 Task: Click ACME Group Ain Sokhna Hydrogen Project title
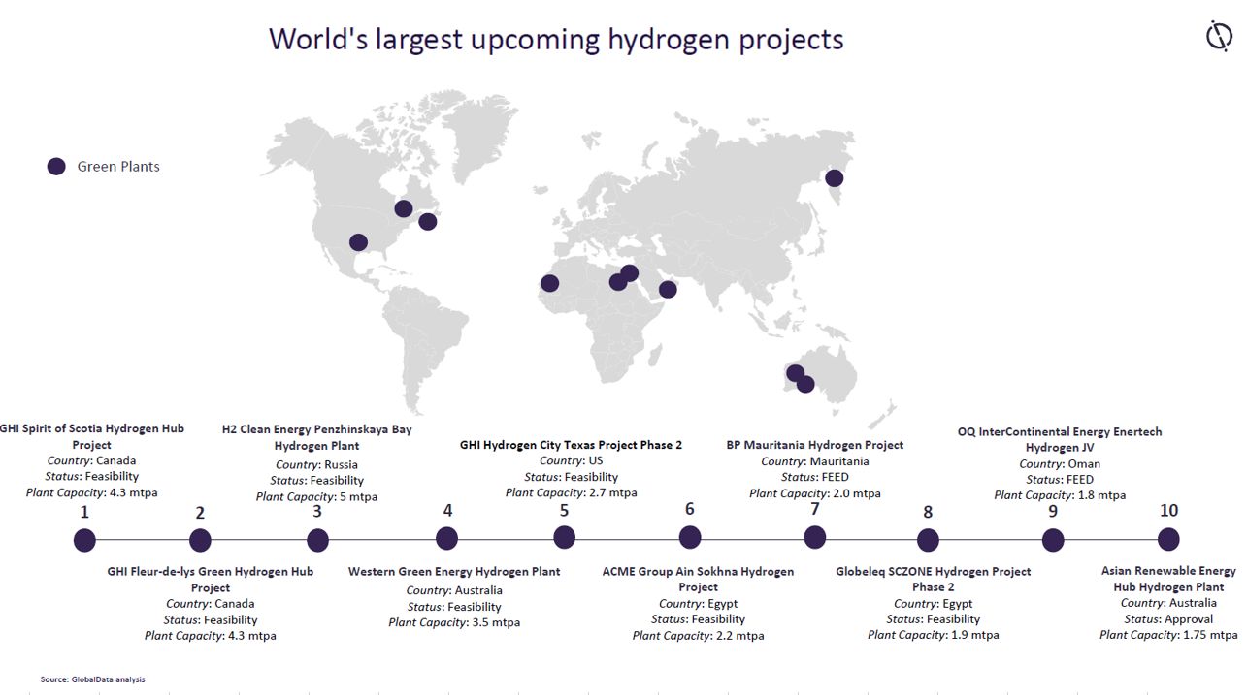click(x=698, y=579)
